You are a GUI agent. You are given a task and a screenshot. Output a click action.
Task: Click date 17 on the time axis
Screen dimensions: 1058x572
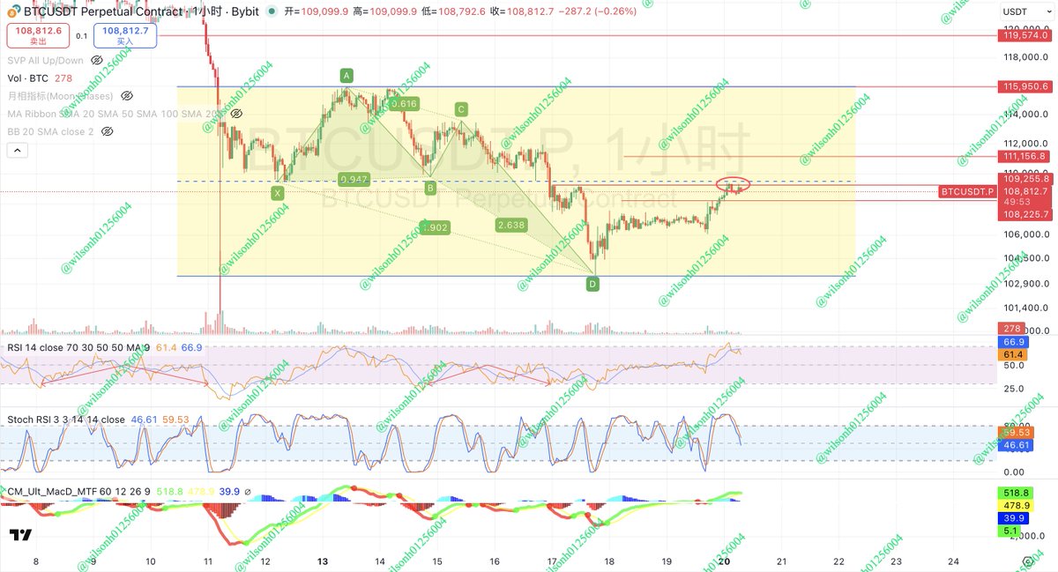[x=552, y=561]
